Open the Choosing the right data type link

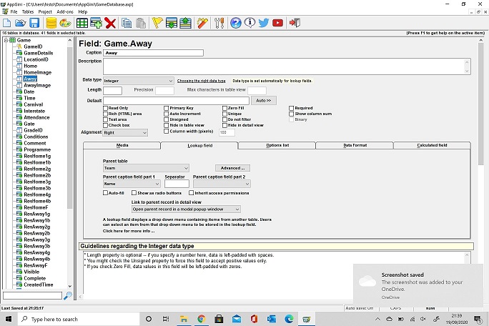(201, 81)
